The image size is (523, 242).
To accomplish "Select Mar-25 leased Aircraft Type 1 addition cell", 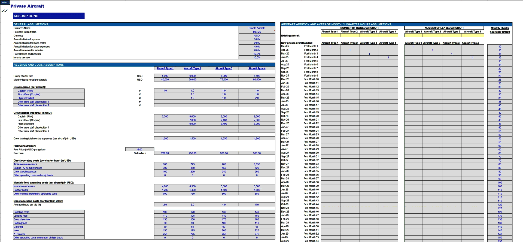I will pyautogui.click(x=413, y=47).
